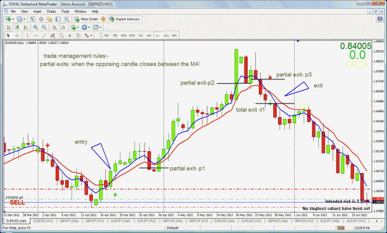Toggle the Terminal panel icon
The image size is (387, 233).
point(58,19)
